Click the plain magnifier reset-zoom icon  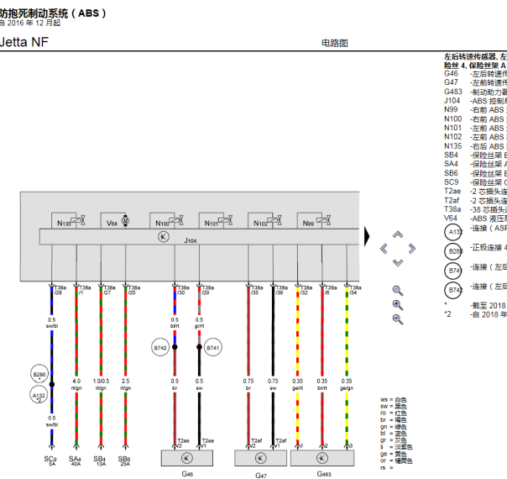(398, 291)
